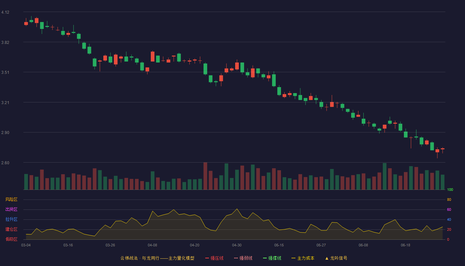Viewport: 465px width, 266px height.
Task: Click the 低吸区 zone label
Action: (x=11, y=239)
